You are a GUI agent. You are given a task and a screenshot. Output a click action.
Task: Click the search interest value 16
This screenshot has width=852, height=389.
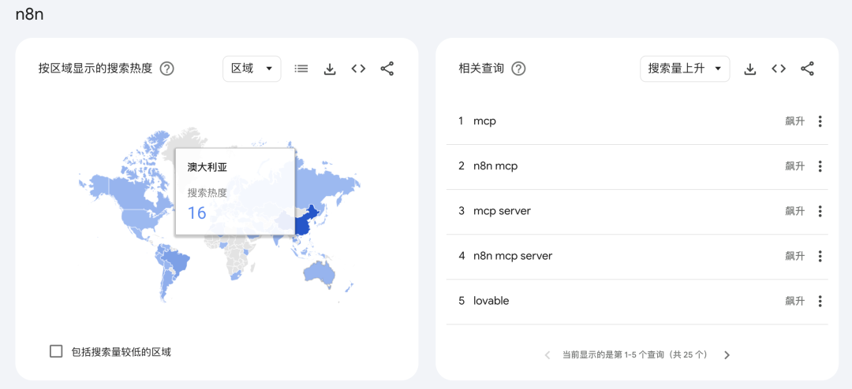[x=196, y=213]
